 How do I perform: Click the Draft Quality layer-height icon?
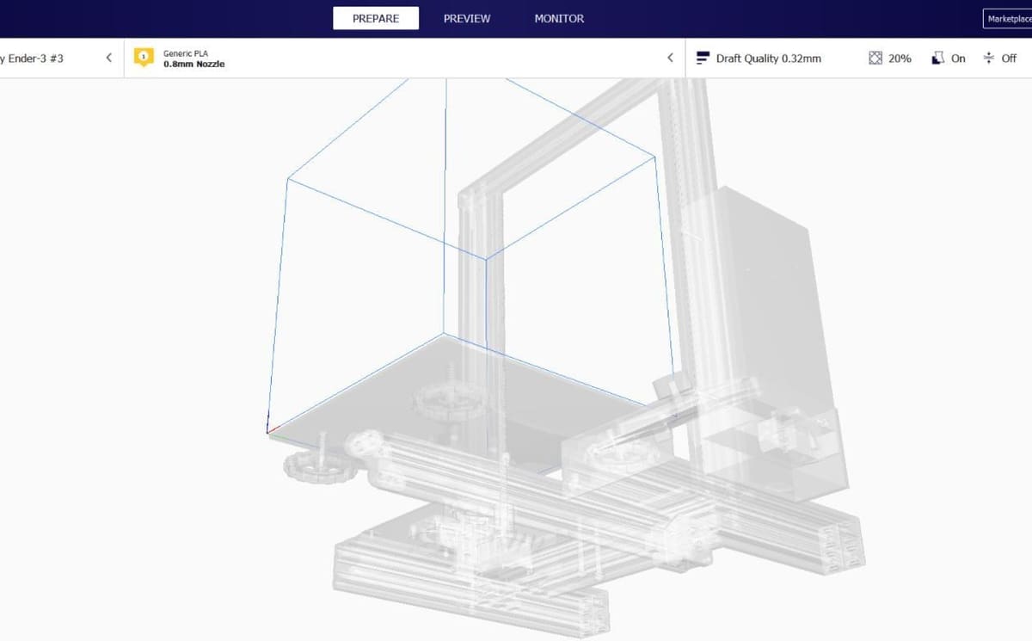703,58
